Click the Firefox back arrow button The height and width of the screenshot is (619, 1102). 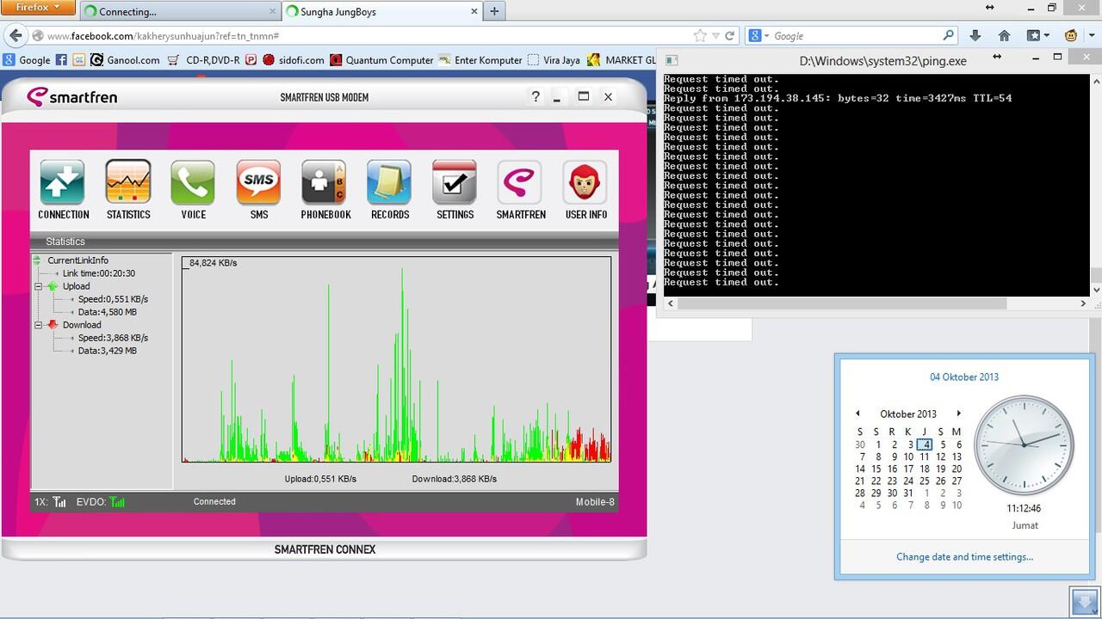click(x=15, y=36)
